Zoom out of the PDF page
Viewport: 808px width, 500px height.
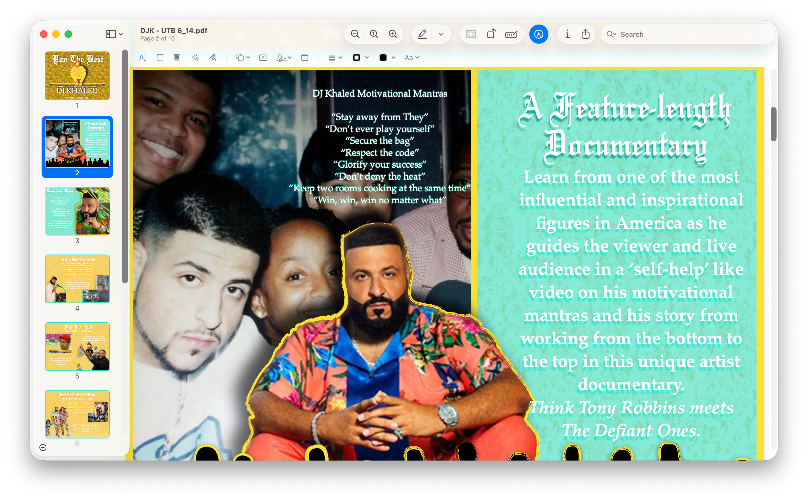click(355, 34)
